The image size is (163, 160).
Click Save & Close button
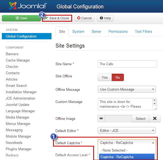coord(57,18)
